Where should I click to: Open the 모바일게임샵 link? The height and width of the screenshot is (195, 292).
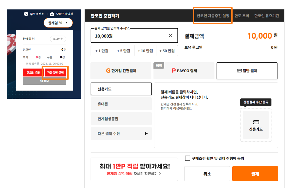click(65, 14)
